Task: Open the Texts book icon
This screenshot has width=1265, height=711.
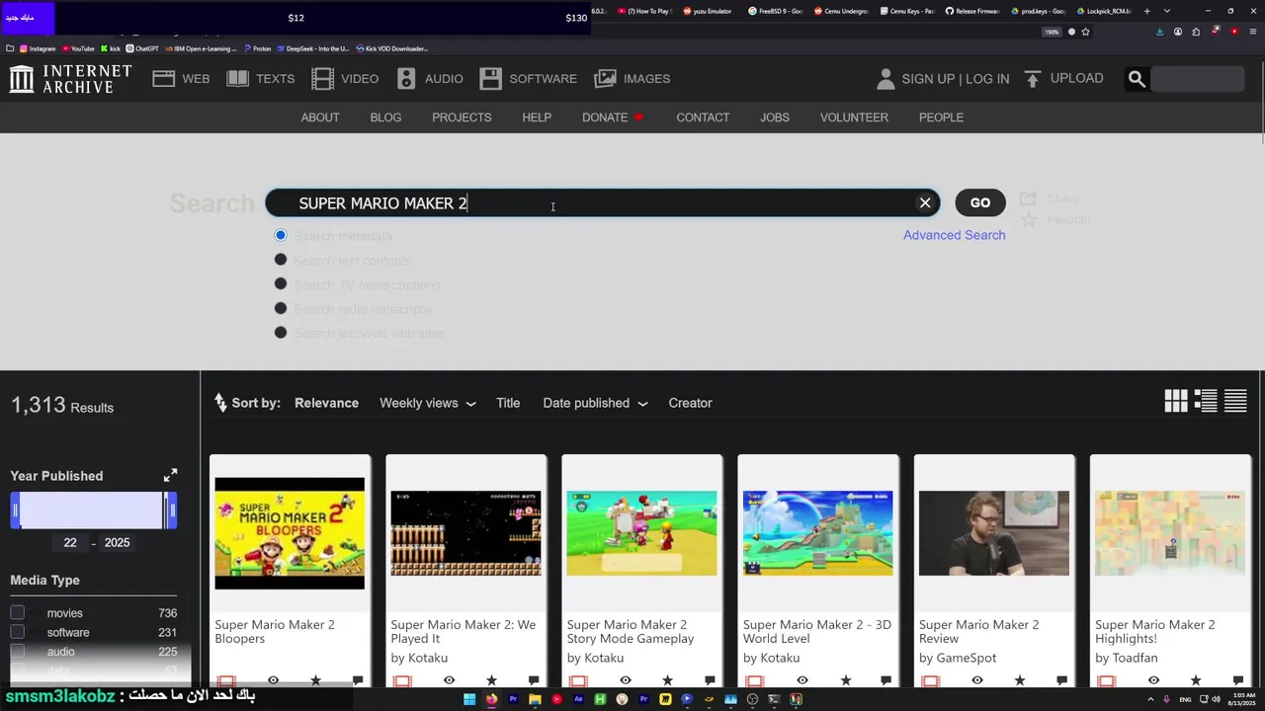Action: (x=237, y=79)
